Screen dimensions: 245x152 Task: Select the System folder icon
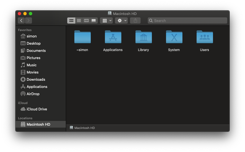pos(174,37)
